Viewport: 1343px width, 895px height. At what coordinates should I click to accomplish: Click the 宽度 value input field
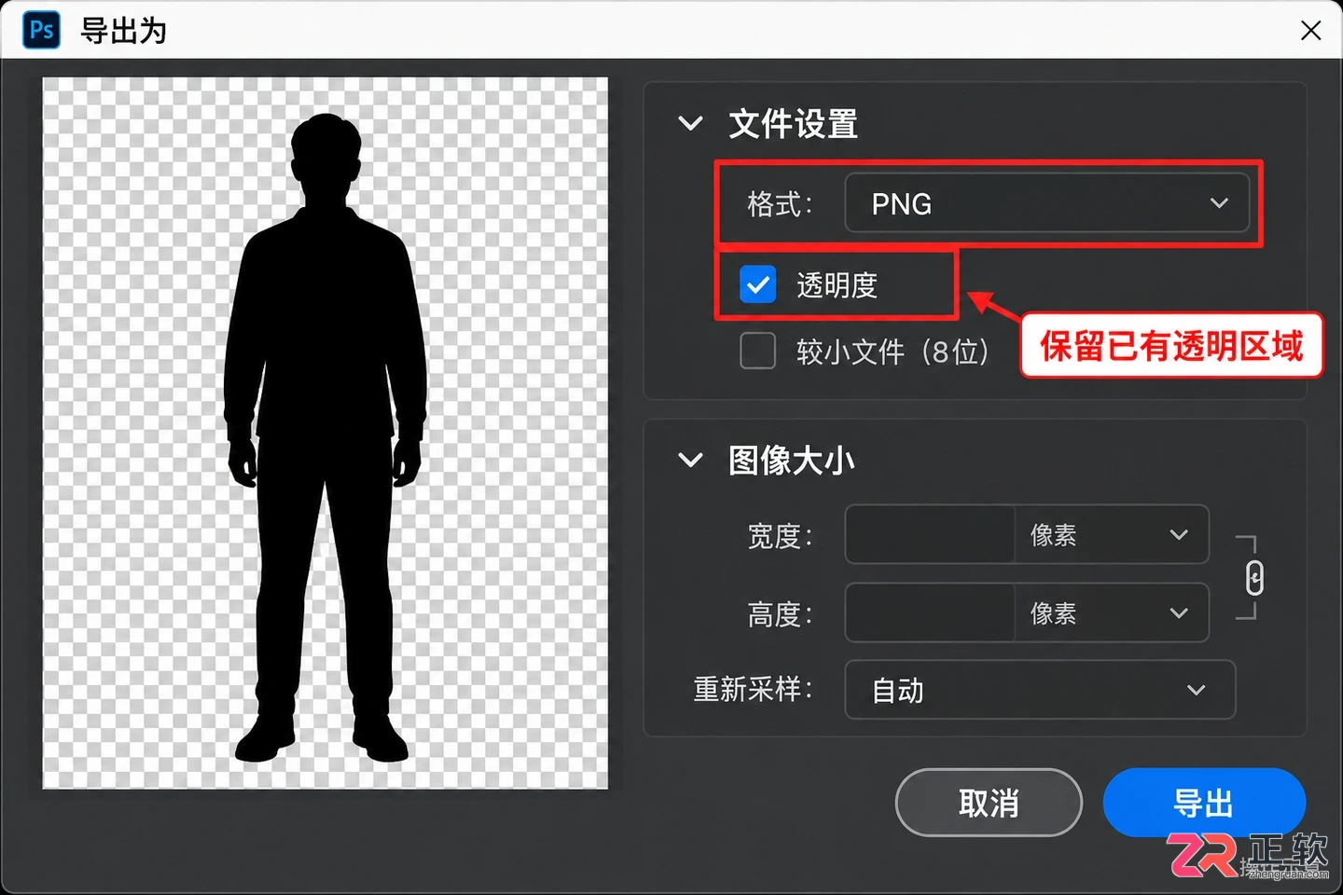930,534
